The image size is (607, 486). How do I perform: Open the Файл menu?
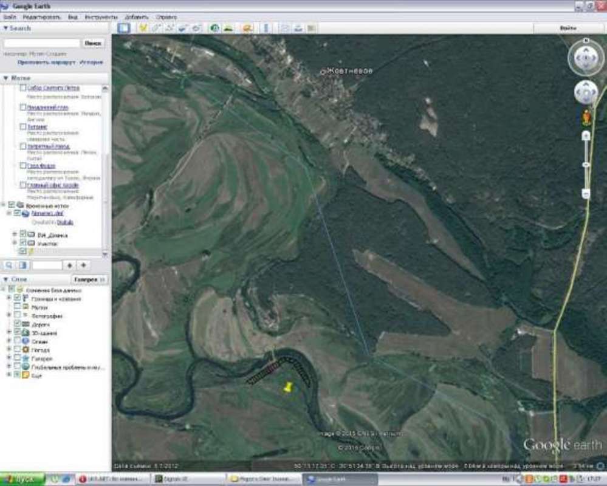[10, 17]
